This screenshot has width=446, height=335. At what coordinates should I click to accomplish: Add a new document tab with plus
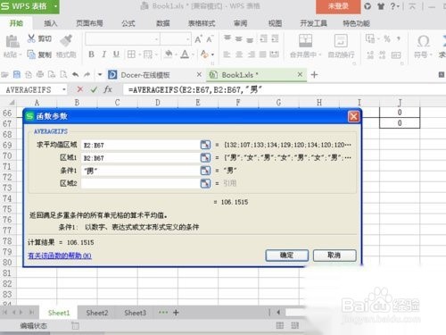(x=314, y=74)
